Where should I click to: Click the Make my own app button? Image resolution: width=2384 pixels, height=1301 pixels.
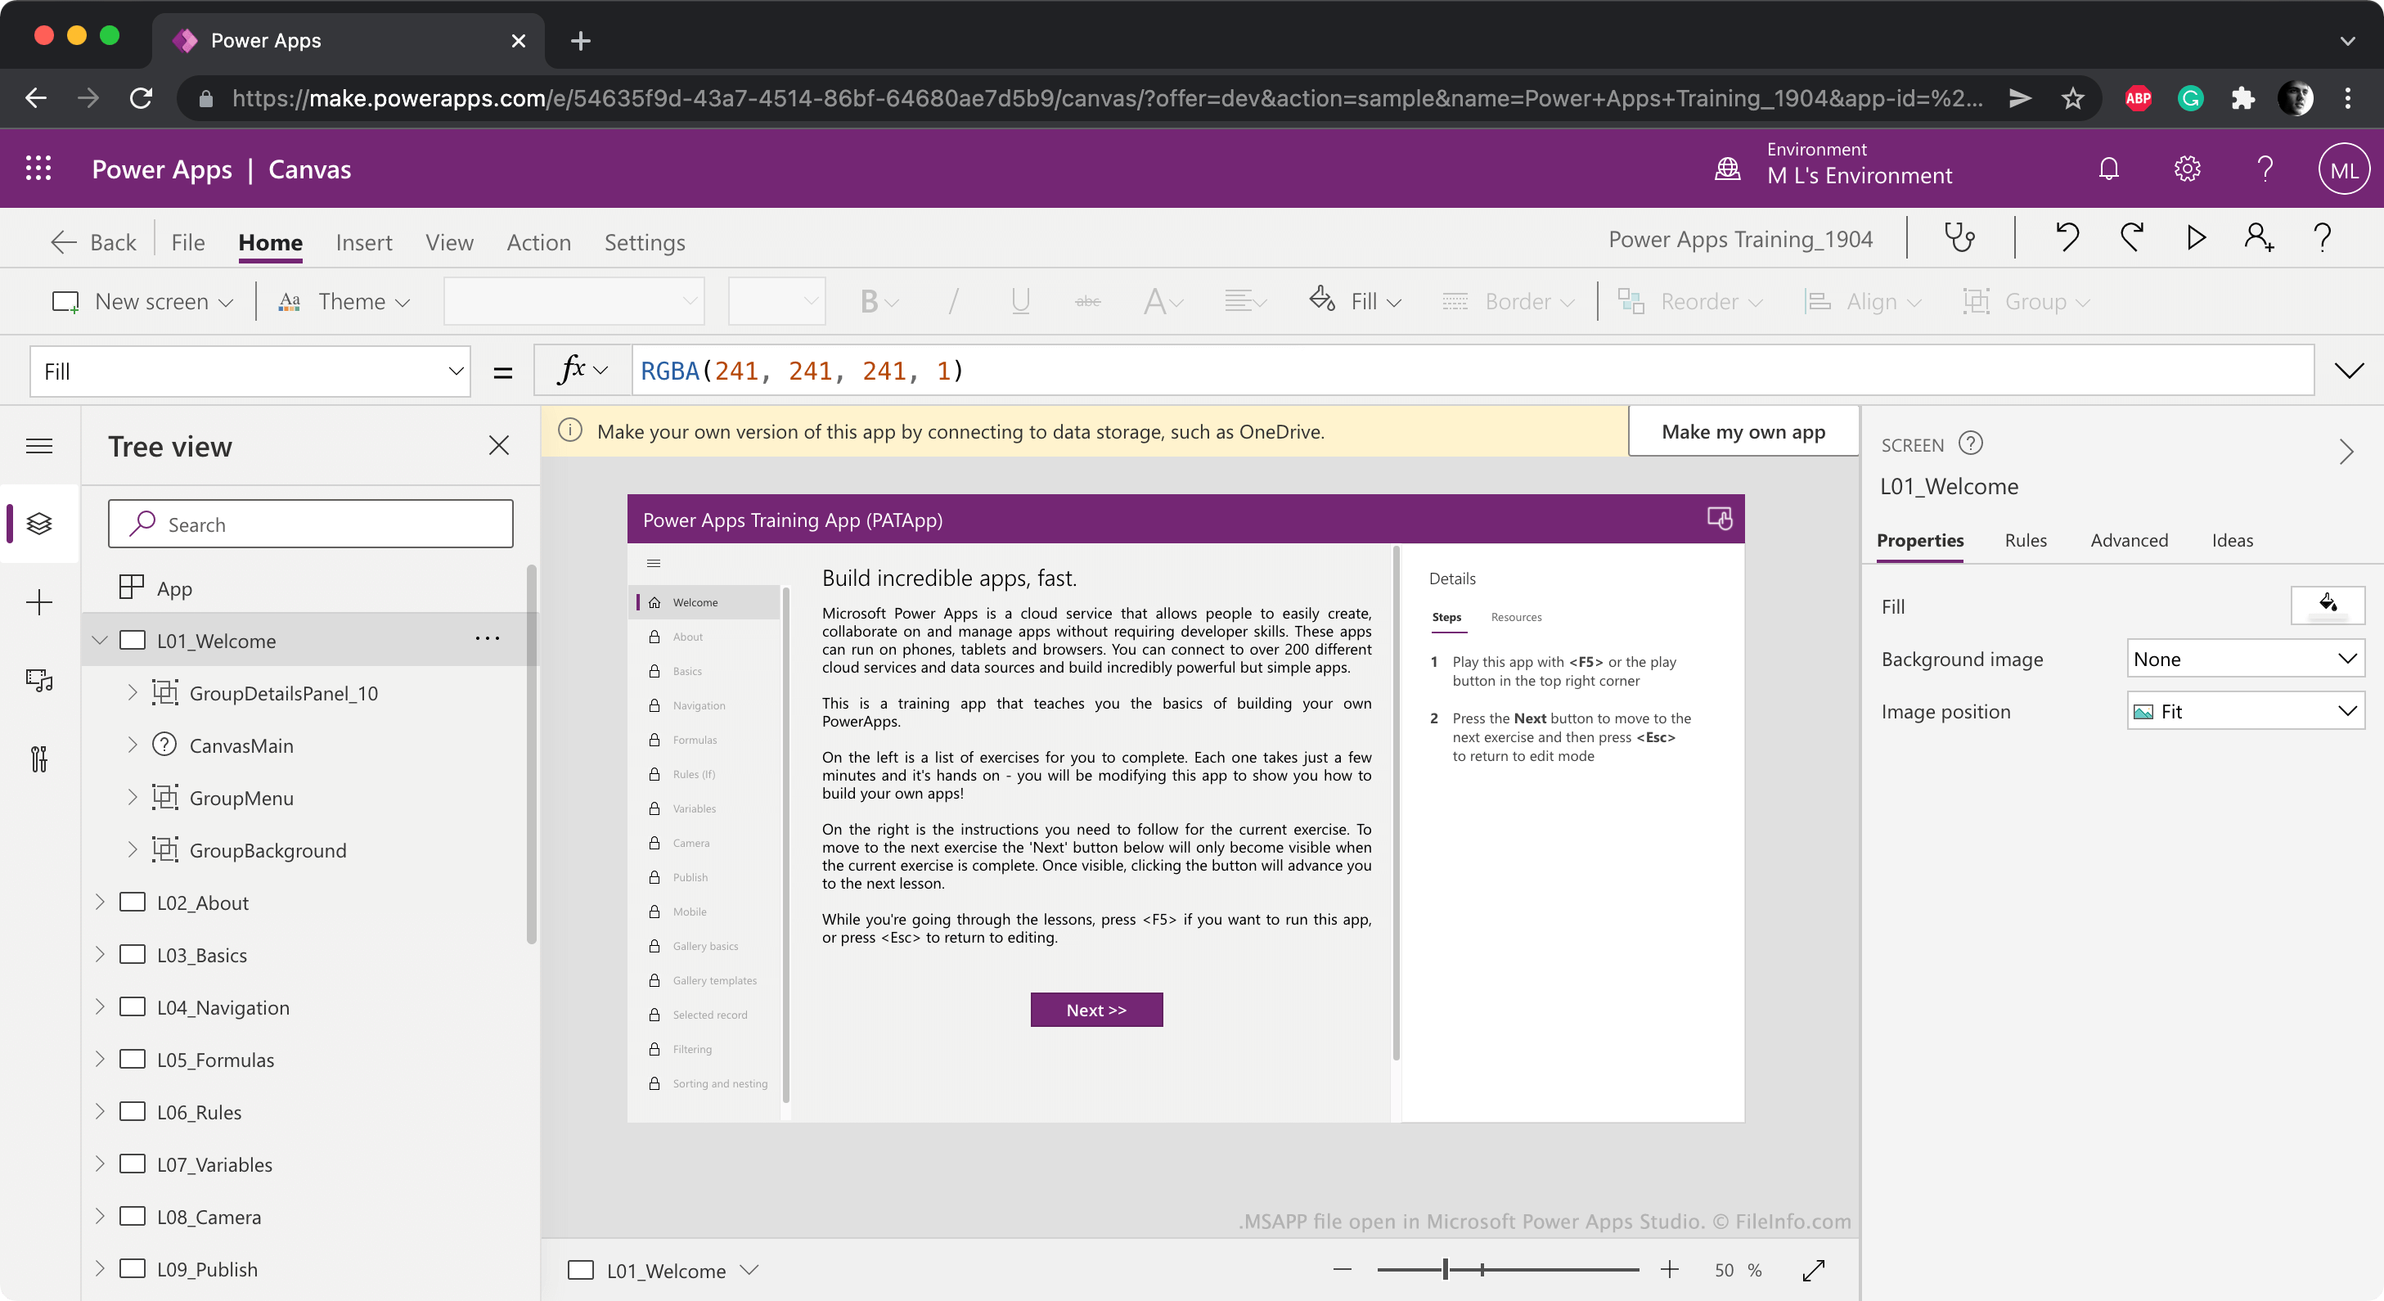coord(1743,431)
